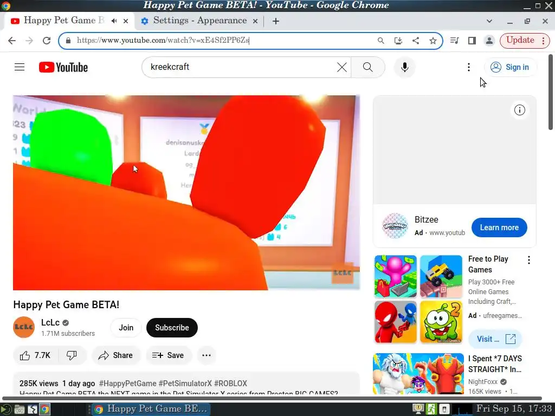
Task: Open the LcLc channel avatar
Action: pyautogui.click(x=24, y=327)
